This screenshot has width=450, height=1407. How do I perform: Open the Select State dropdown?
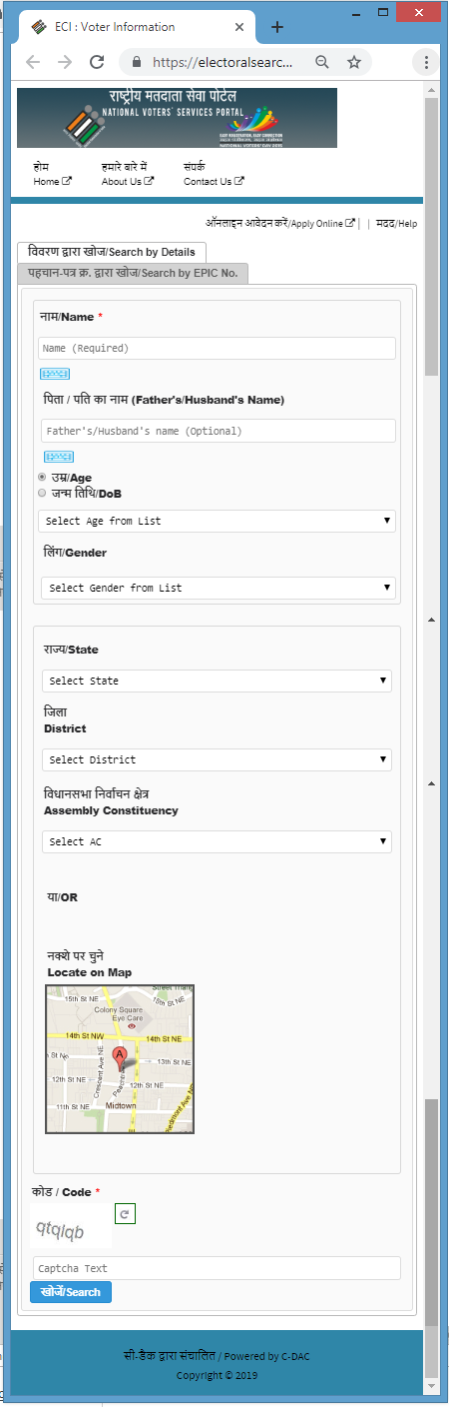(x=217, y=681)
